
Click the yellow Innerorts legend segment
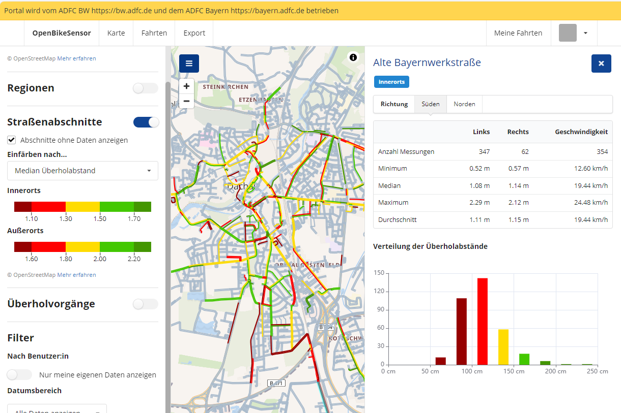tap(82, 207)
